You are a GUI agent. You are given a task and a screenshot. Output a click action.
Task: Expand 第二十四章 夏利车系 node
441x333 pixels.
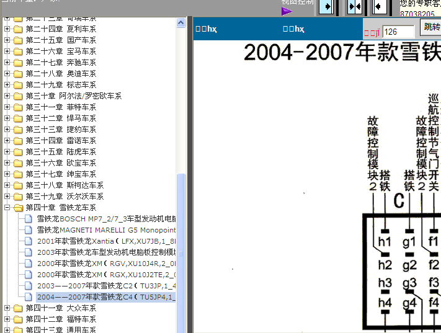[7, 29]
